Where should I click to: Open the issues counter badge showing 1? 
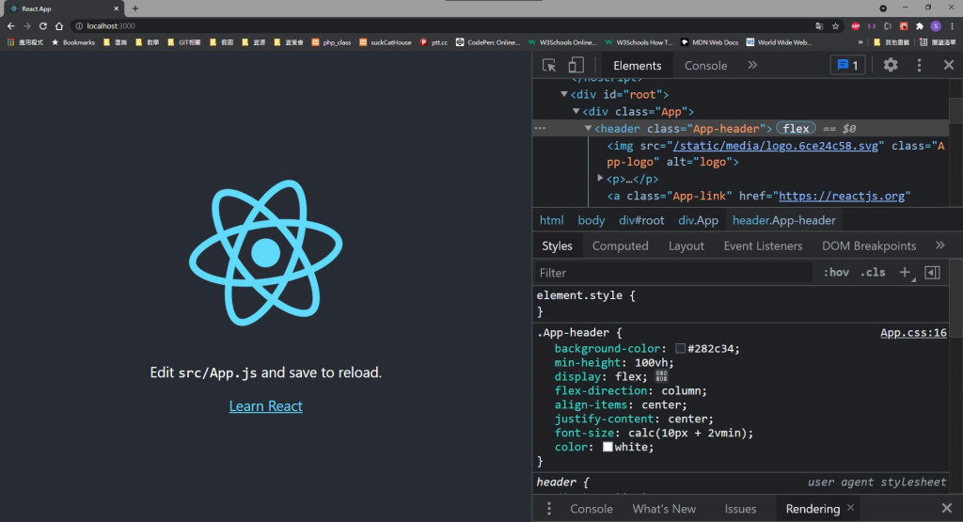847,65
